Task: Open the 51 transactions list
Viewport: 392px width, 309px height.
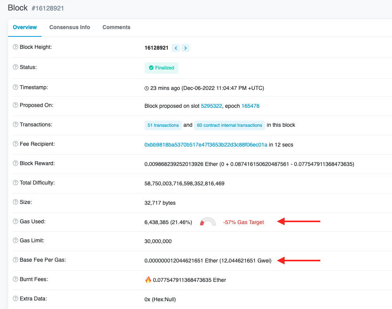Action: click(163, 125)
